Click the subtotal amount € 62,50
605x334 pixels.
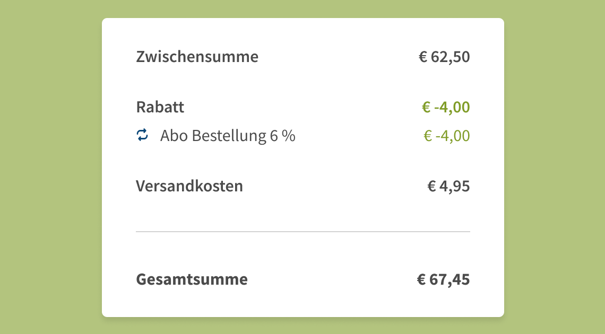pyautogui.click(x=444, y=57)
